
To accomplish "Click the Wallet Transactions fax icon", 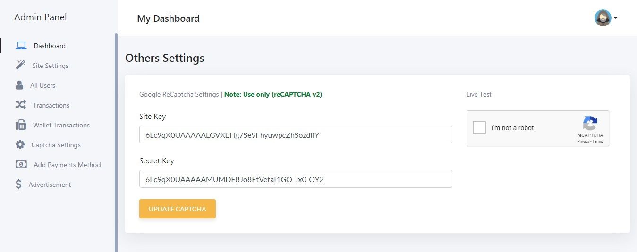I will point(21,125).
